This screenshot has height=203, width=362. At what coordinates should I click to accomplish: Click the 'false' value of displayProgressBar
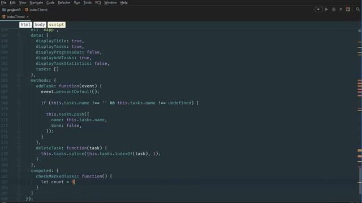click(93, 52)
